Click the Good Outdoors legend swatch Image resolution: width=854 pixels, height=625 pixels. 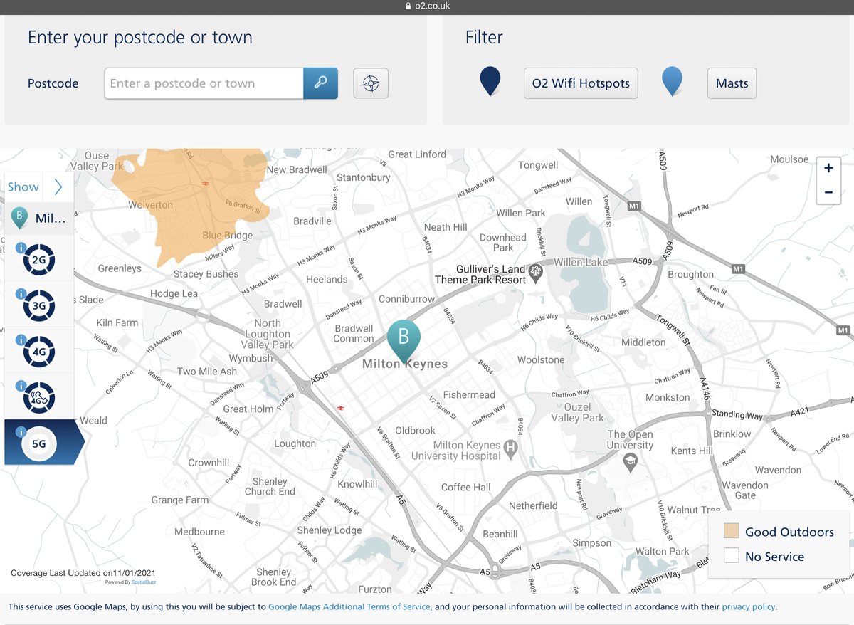coord(732,532)
